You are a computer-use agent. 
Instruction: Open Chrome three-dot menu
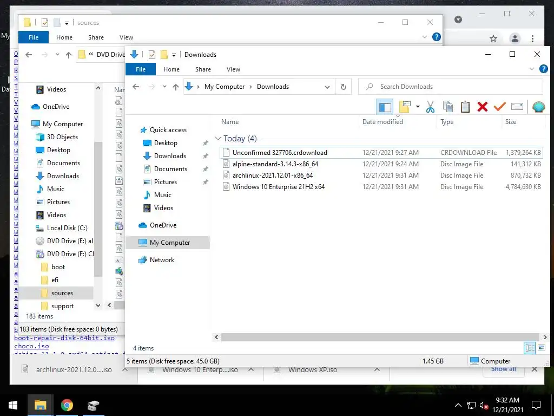tap(532, 38)
